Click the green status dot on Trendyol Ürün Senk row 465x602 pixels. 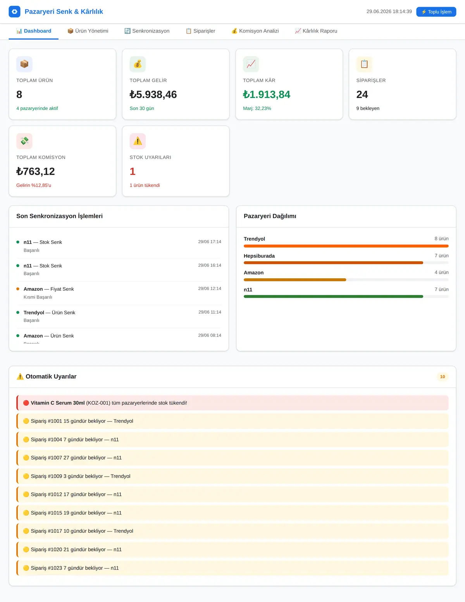coord(18,312)
